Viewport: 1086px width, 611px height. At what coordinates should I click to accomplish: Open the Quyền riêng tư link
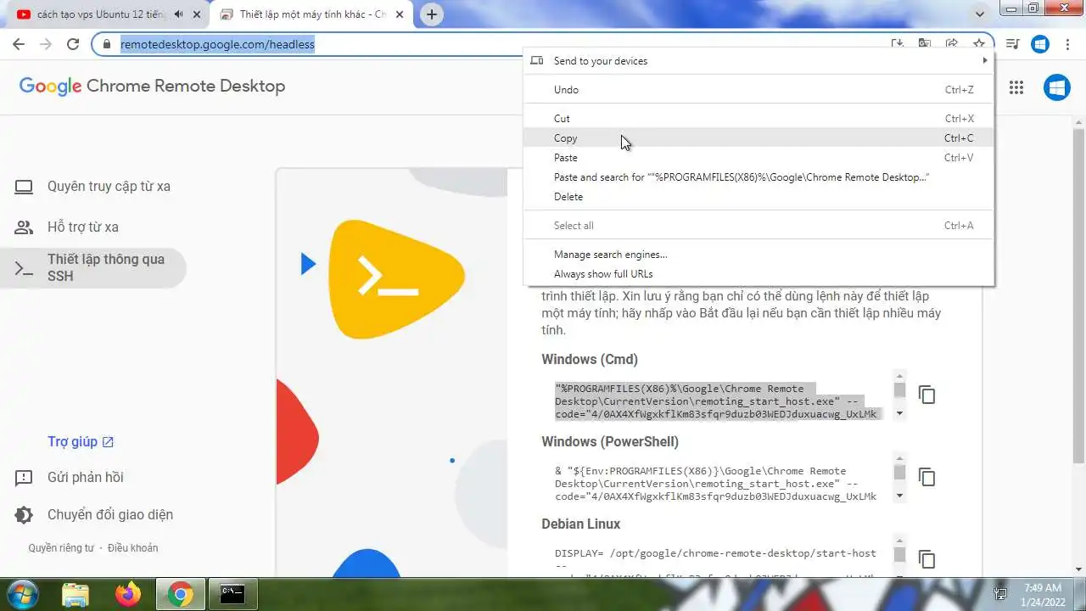pos(61,548)
